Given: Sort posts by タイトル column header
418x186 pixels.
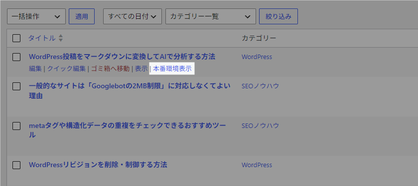Looking at the screenshot, I should click(42, 38).
